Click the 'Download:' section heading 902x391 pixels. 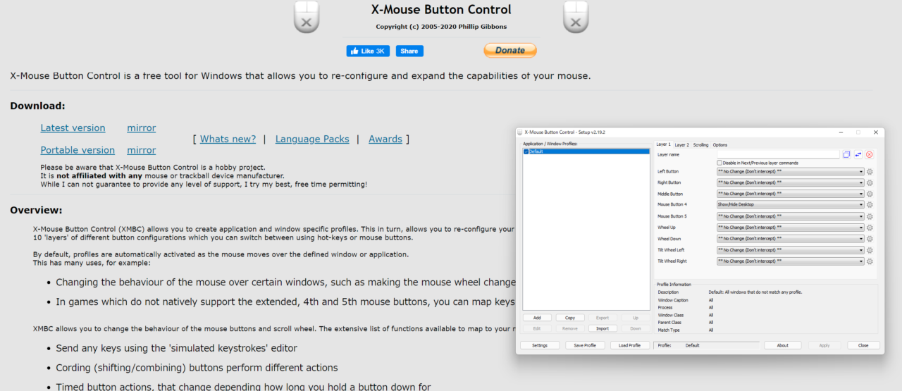tap(37, 106)
